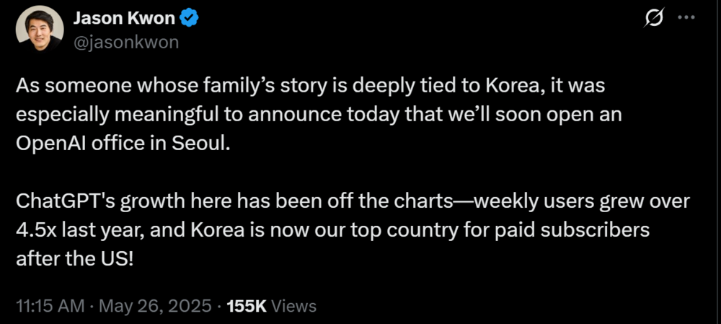Screen dimensions: 721x324
Task: Click the 11:15 AM timestamp
Action: tap(48, 306)
